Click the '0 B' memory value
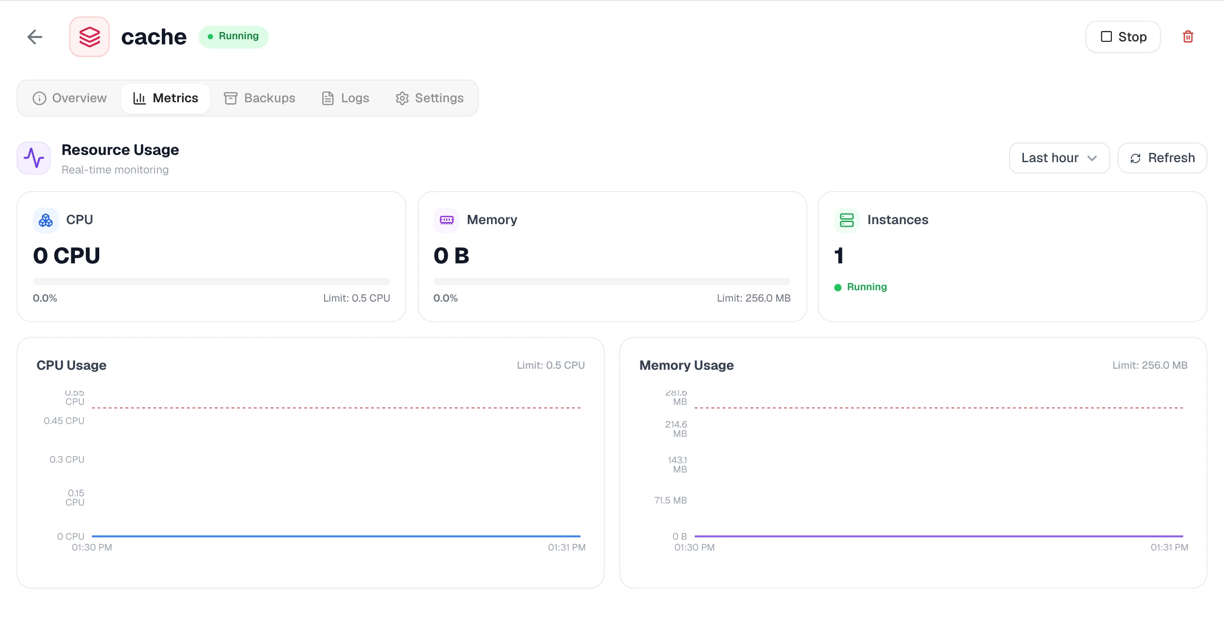 pos(451,256)
